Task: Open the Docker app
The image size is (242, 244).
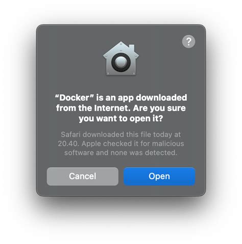Action: [159, 176]
